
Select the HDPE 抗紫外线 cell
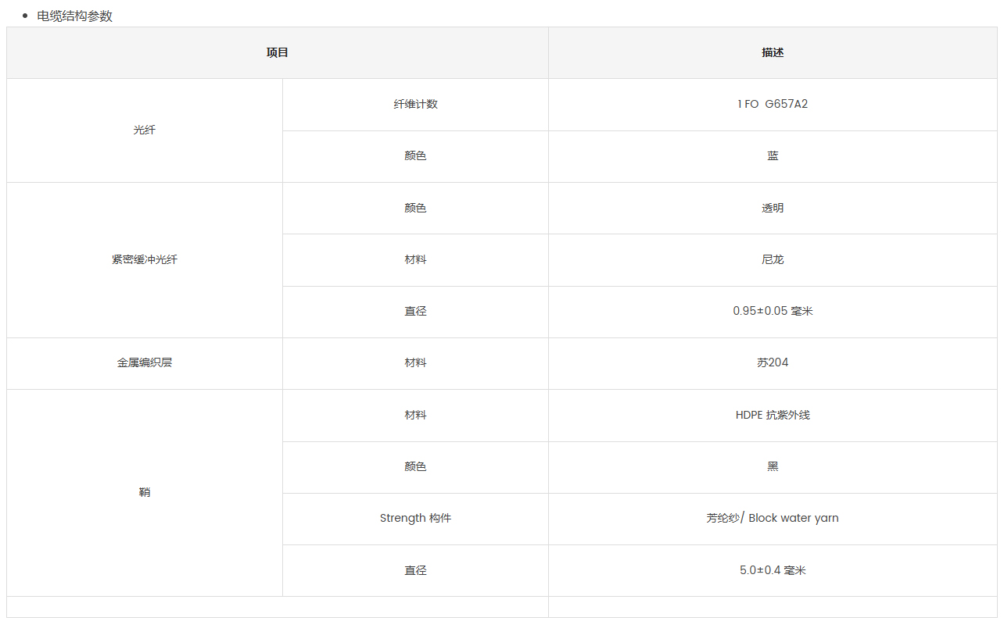click(773, 416)
